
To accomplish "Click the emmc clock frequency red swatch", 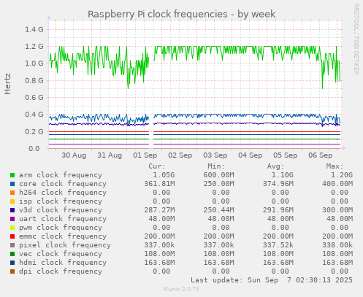I will (x=12, y=236).
